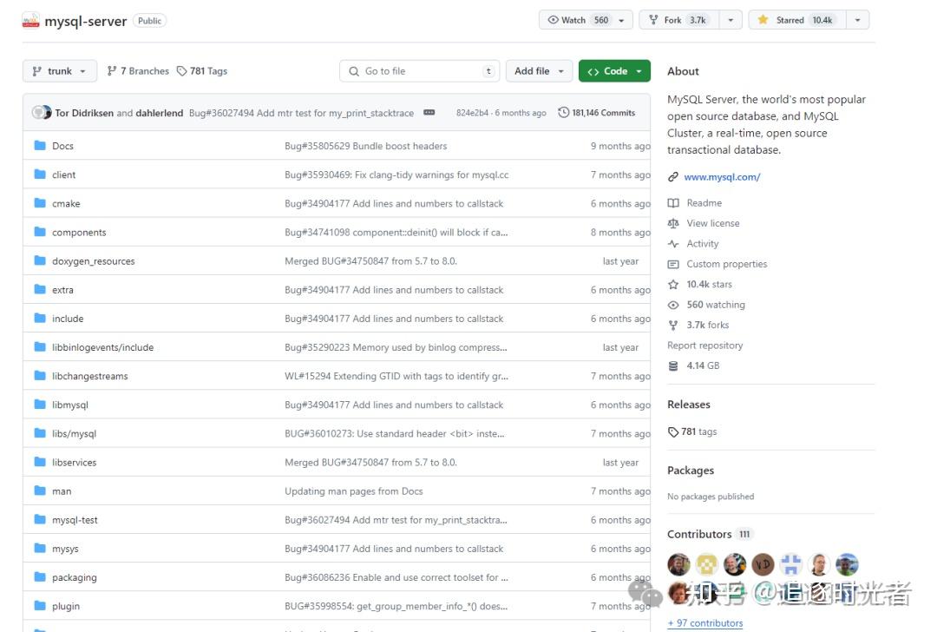Open the client folder icon
Screen dimensions: 937x632
[x=40, y=174]
